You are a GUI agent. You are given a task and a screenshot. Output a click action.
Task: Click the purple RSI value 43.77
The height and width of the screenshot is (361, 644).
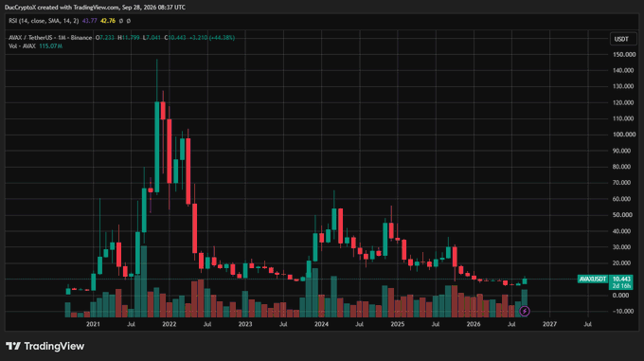point(90,21)
